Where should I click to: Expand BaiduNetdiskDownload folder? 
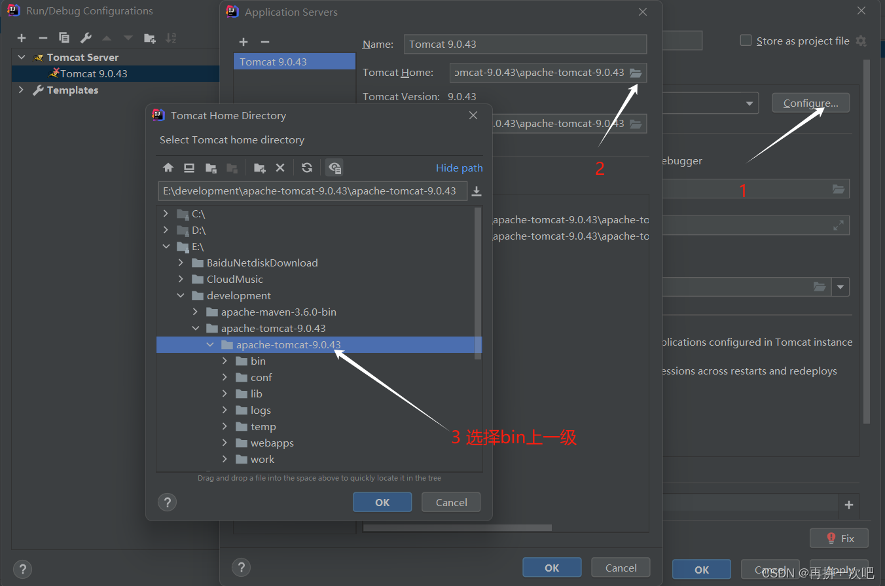pos(181,263)
